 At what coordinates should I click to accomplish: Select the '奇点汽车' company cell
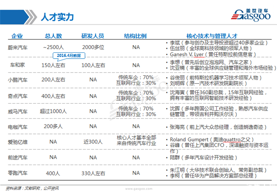[x=18, y=96]
